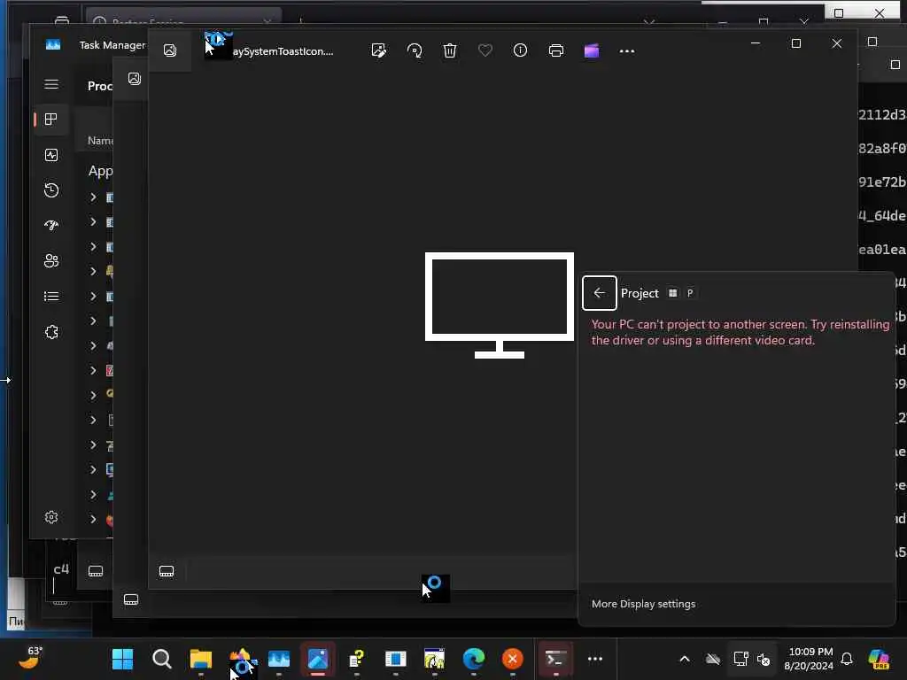Open the See more menu in Photos
Image resolution: width=907 pixels, height=680 pixels.
pos(626,50)
